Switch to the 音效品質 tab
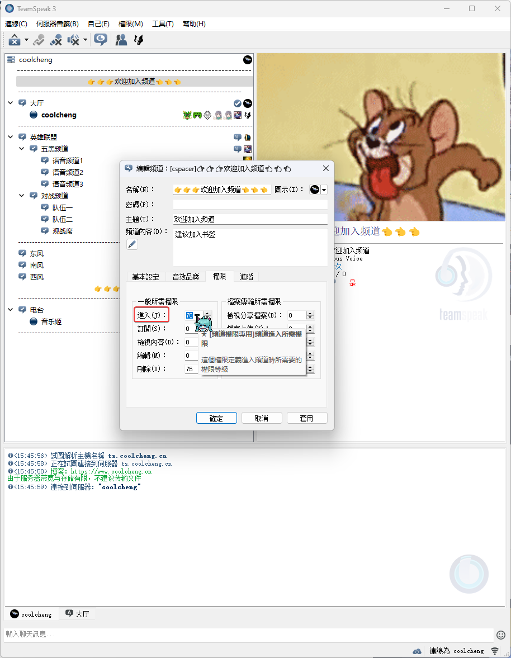The height and width of the screenshot is (658, 511). coord(186,277)
